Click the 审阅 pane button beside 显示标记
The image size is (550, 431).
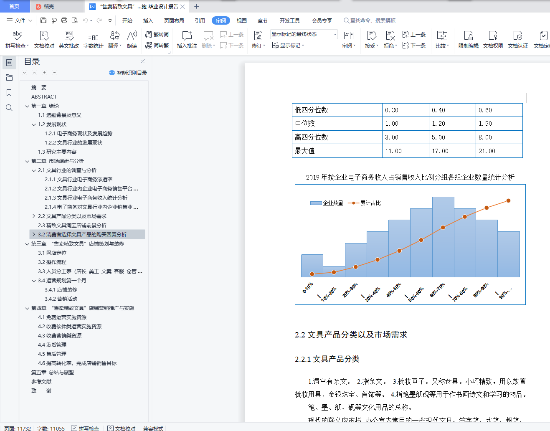(349, 40)
